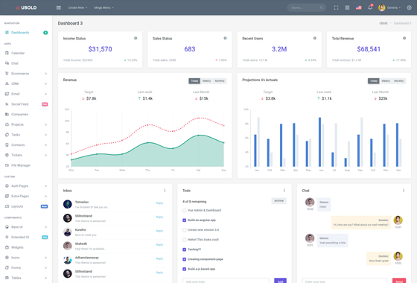Select Weekly tab in Projections Vs Actuals
The image size is (417, 283).
(x=386, y=81)
